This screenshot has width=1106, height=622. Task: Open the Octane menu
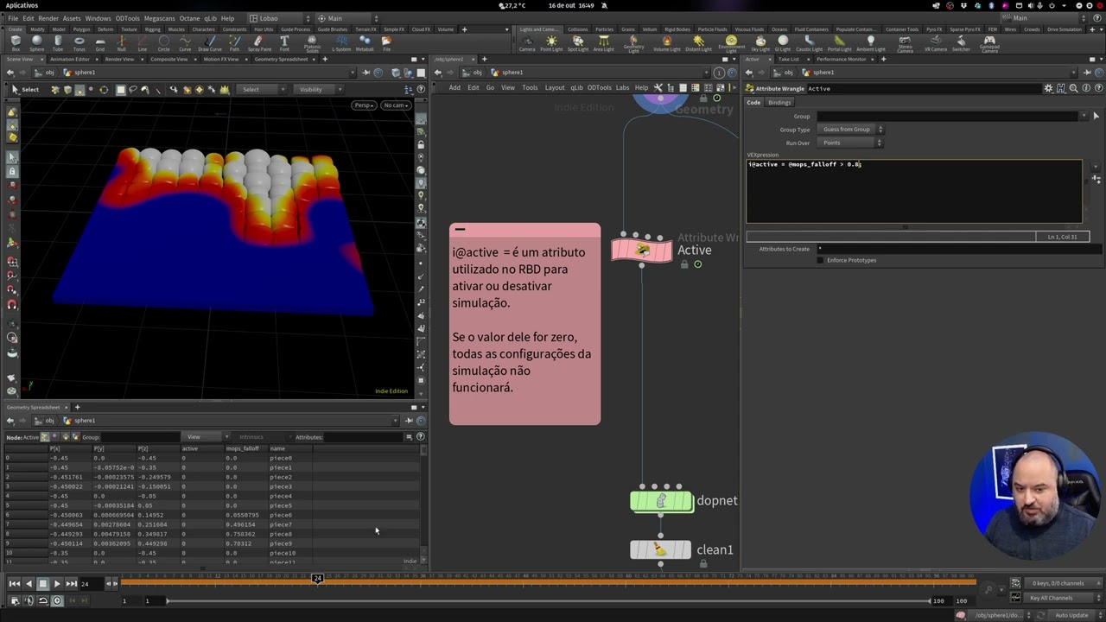(x=189, y=18)
